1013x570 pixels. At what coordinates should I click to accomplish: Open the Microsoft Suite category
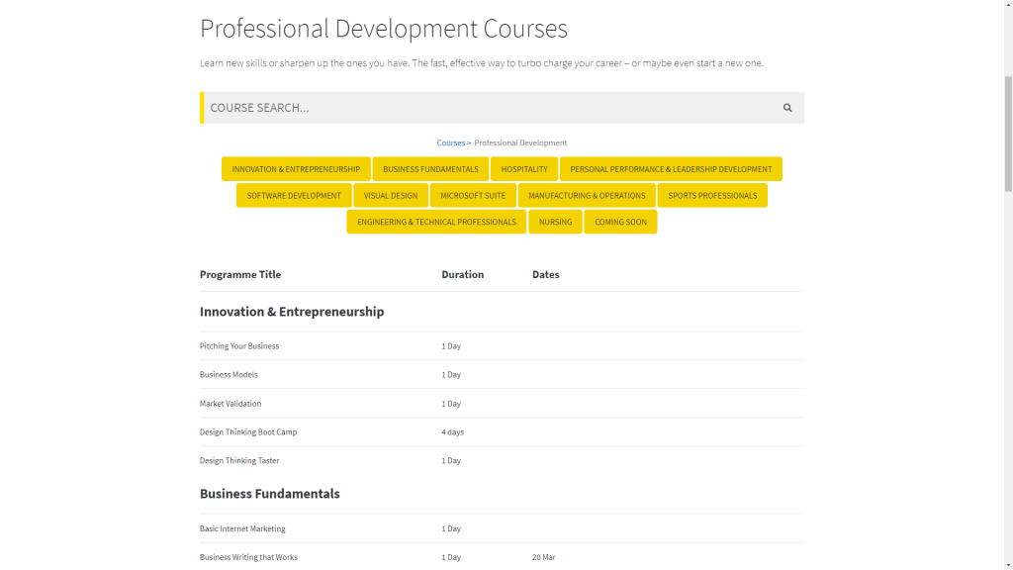tap(473, 195)
